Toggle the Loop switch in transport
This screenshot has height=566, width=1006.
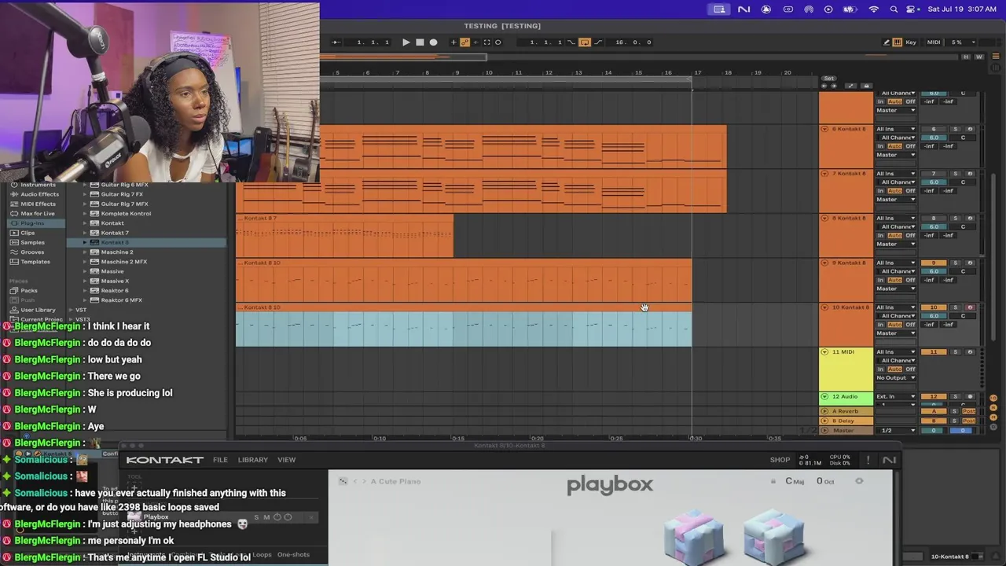(584, 42)
